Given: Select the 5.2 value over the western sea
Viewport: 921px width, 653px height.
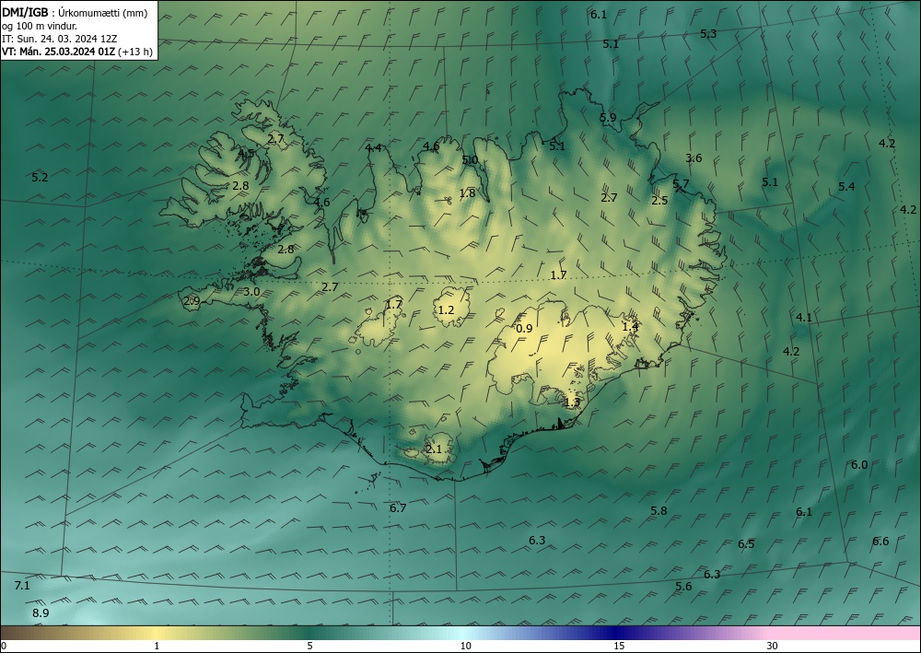Looking at the screenshot, I should point(40,177).
